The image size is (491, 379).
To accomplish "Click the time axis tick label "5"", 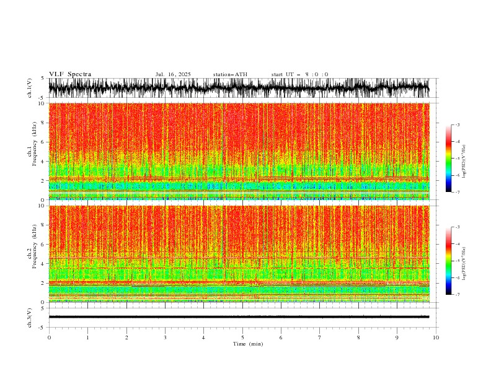I will point(242,338).
